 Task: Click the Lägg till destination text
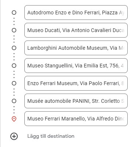(51, 136)
